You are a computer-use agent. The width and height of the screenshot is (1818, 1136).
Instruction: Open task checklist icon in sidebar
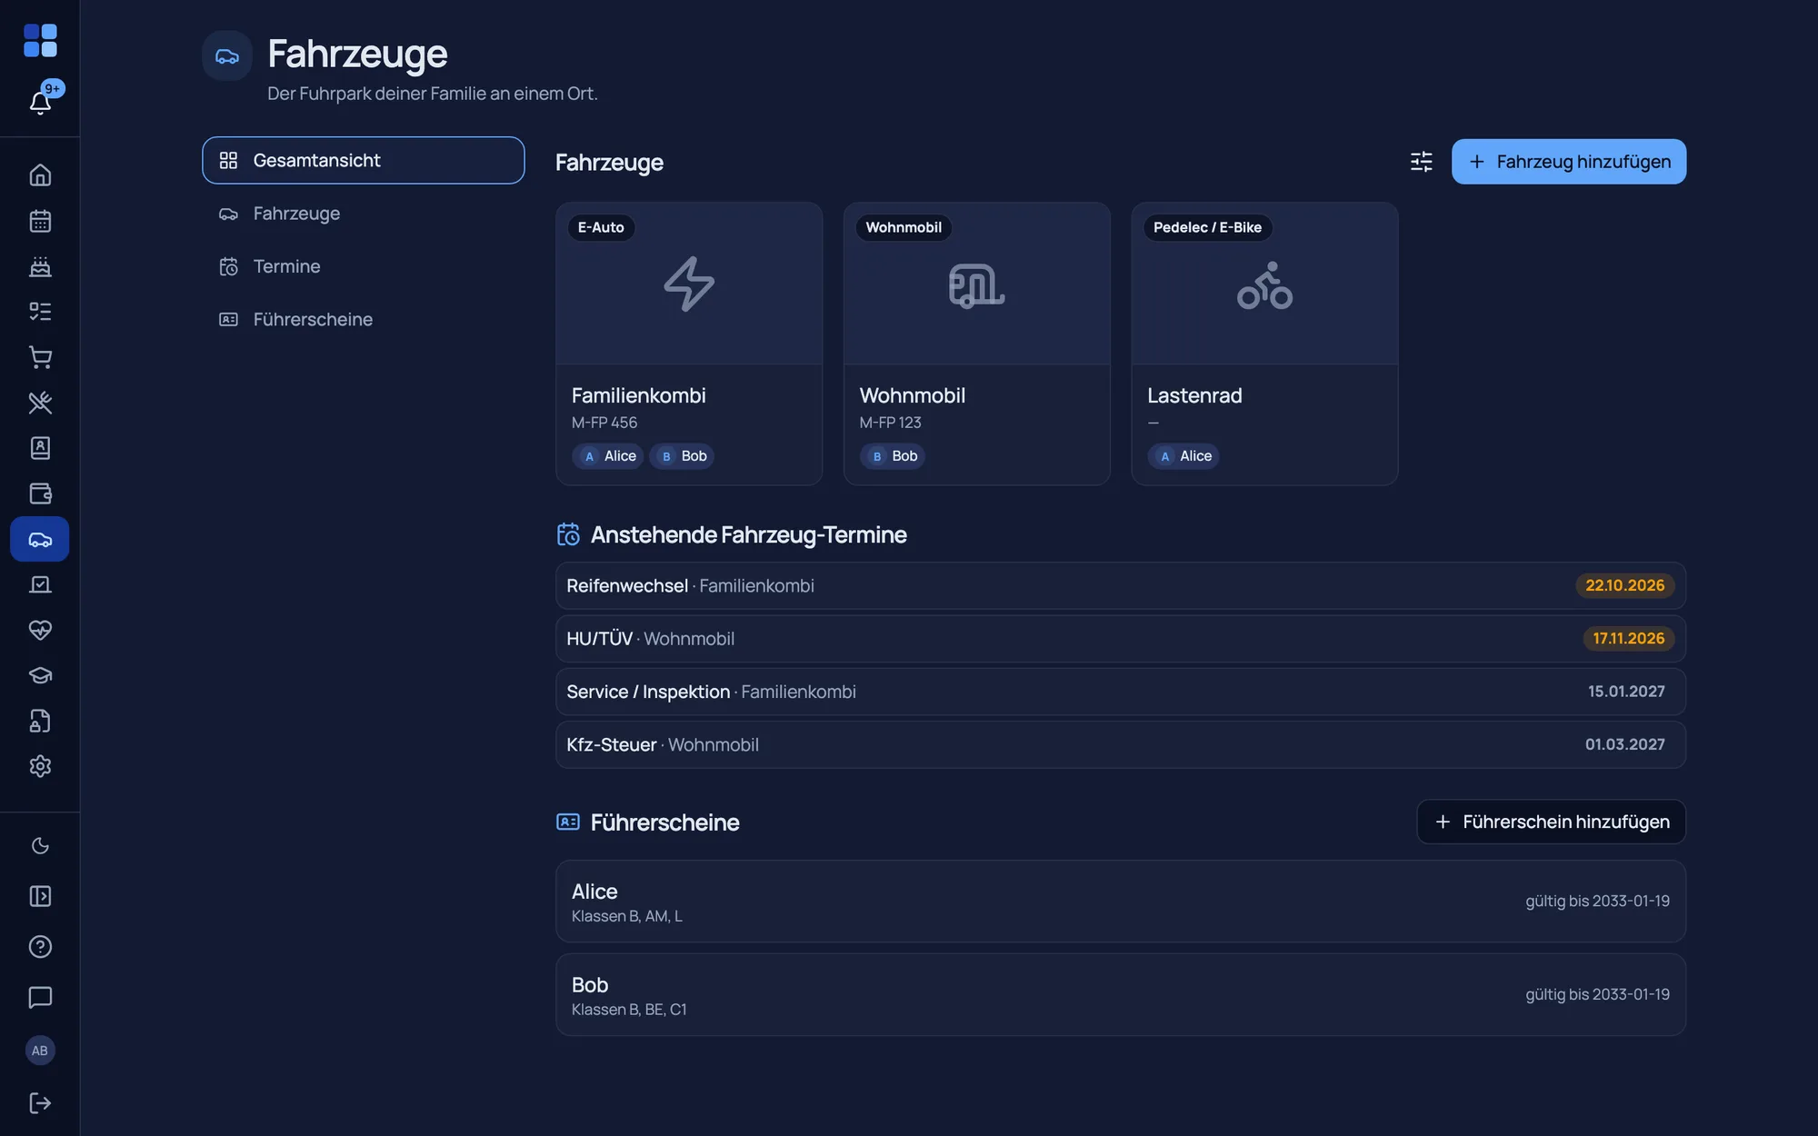[40, 312]
